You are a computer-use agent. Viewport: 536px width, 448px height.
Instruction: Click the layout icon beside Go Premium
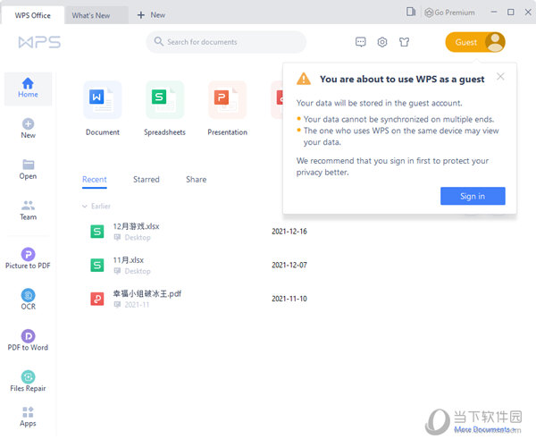click(411, 12)
